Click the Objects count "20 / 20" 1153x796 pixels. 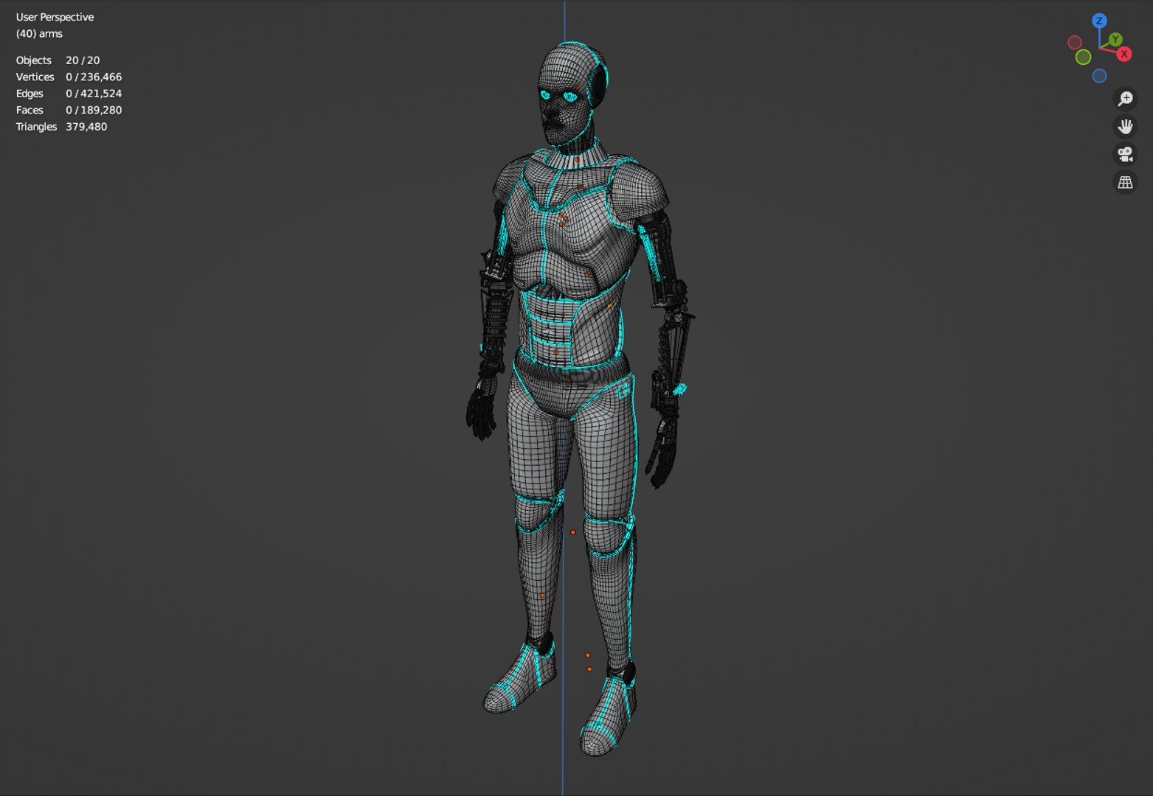click(83, 60)
